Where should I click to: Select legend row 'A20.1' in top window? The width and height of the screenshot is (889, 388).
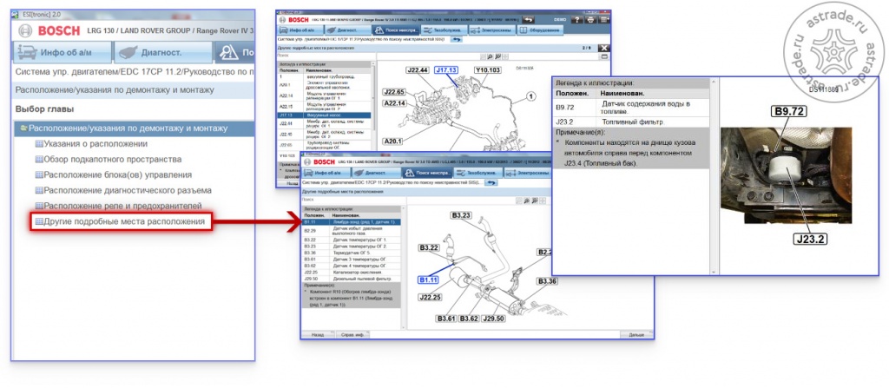point(324,85)
